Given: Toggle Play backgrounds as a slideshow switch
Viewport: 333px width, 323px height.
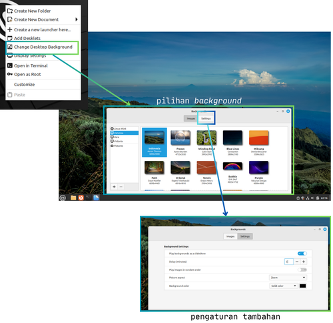Looking at the screenshot, I should pos(302,254).
